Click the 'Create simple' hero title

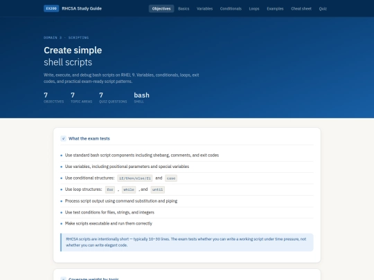(x=73, y=50)
